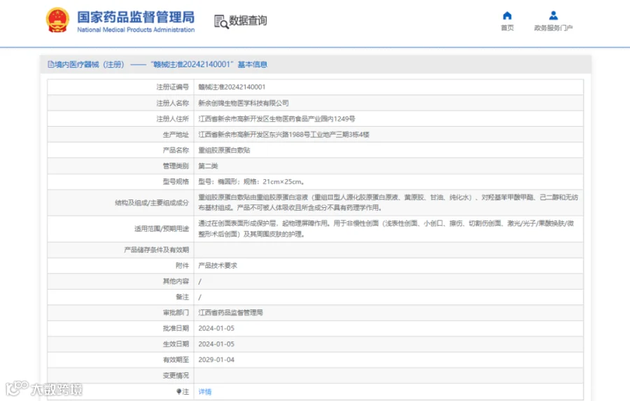The height and width of the screenshot is (401, 630).
Task: Click the home (首页) house icon
Action: point(507,15)
